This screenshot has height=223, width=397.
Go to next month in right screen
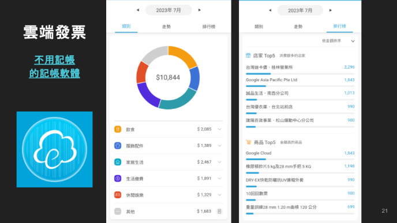[331, 10]
